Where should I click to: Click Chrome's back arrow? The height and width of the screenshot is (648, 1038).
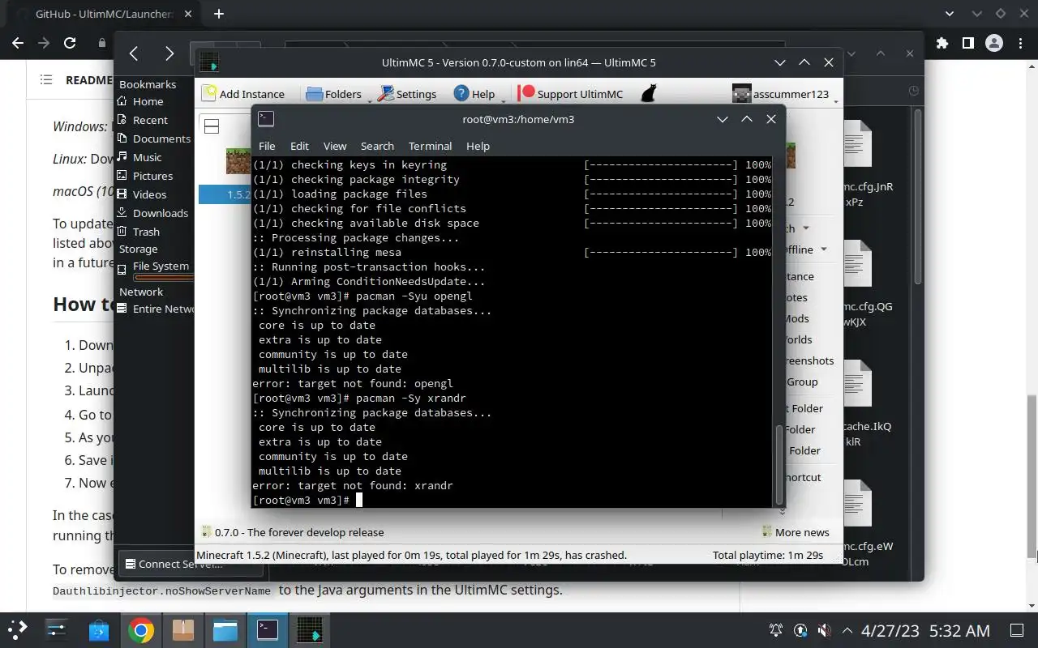coord(18,43)
